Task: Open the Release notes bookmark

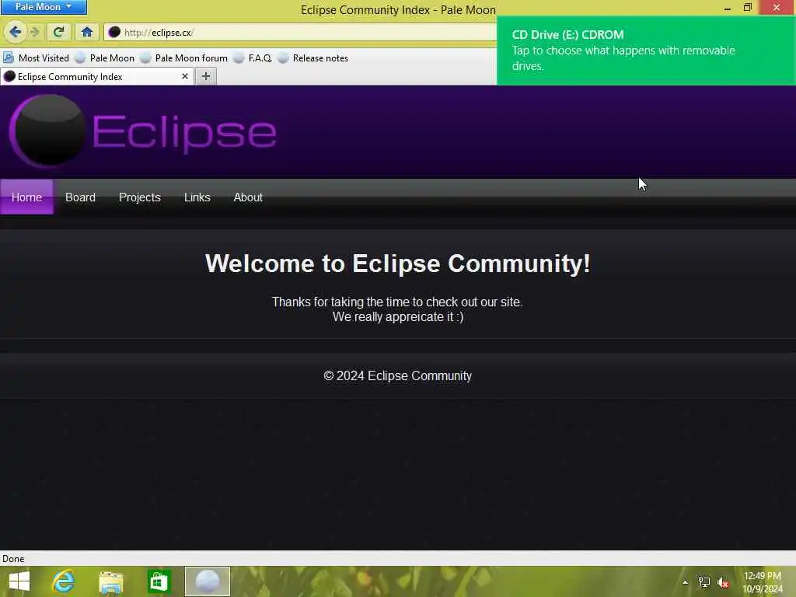Action: tap(312, 58)
